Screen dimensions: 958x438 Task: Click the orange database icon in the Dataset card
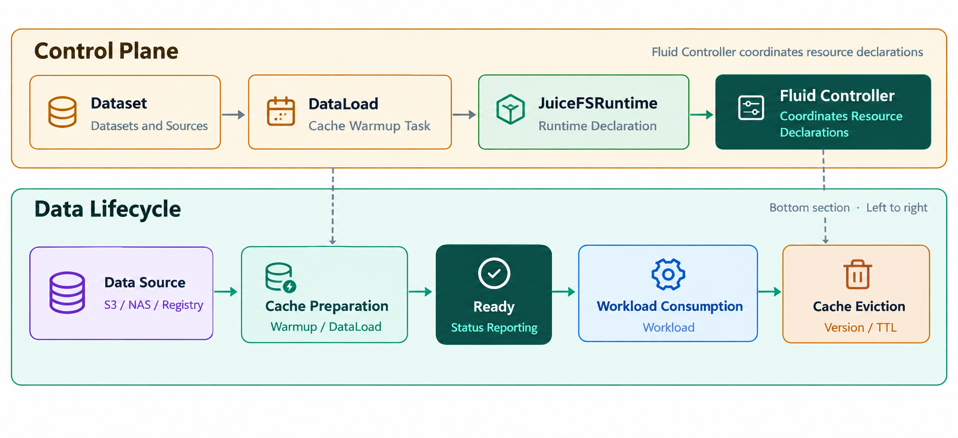62,112
